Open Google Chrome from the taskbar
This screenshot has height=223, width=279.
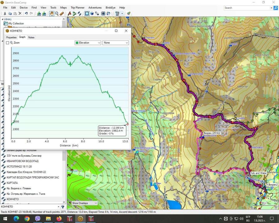click(x=27, y=218)
